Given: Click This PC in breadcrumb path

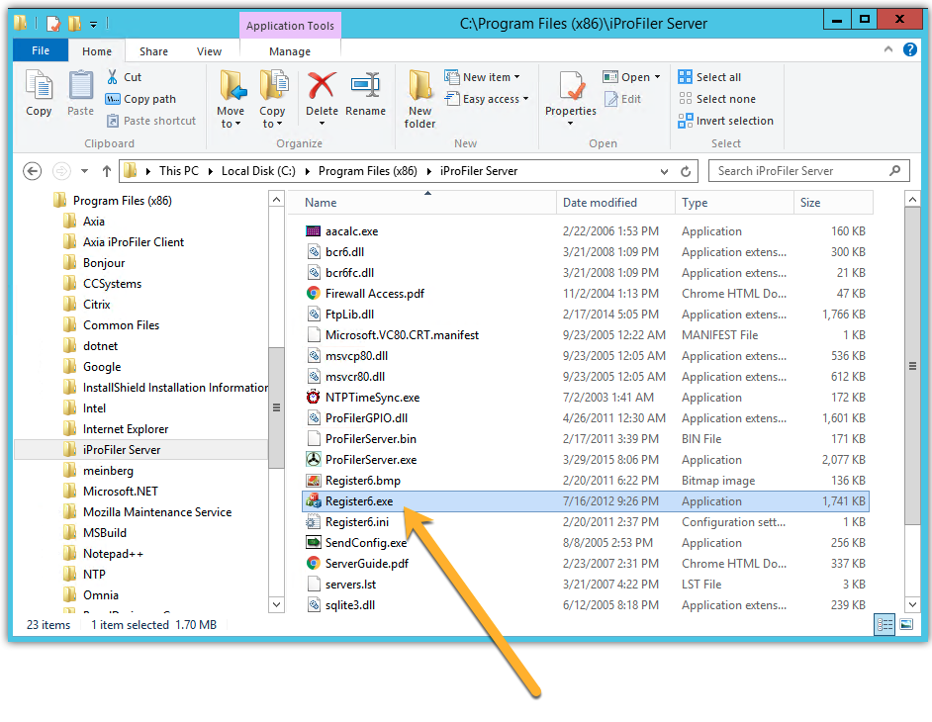Looking at the screenshot, I should click(179, 171).
